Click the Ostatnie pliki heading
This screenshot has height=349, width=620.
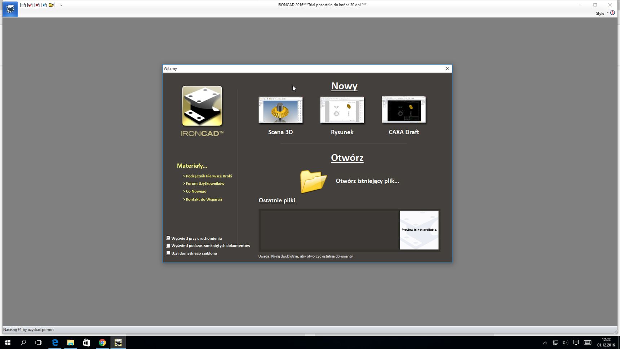[277, 200]
